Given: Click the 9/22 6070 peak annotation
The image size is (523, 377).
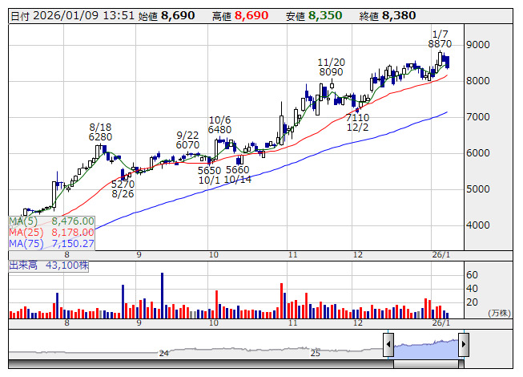Looking at the screenshot, I should 187,140.
